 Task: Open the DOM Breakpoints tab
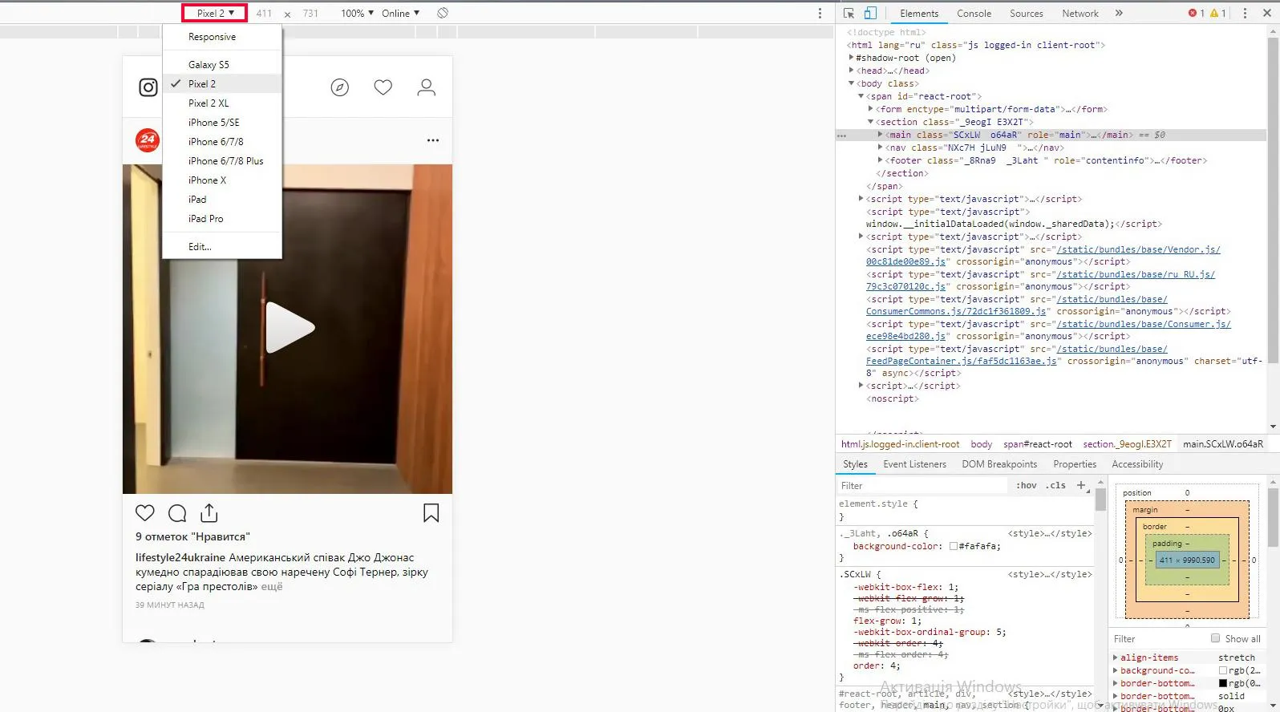(999, 464)
